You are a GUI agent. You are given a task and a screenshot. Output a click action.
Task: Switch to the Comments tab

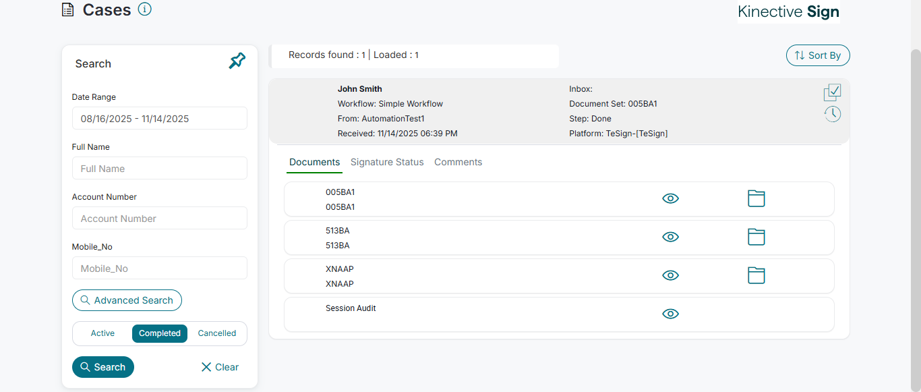[458, 162]
